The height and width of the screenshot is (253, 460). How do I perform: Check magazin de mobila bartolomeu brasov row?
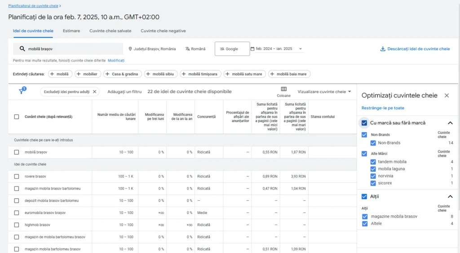click(x=17, y=237)
